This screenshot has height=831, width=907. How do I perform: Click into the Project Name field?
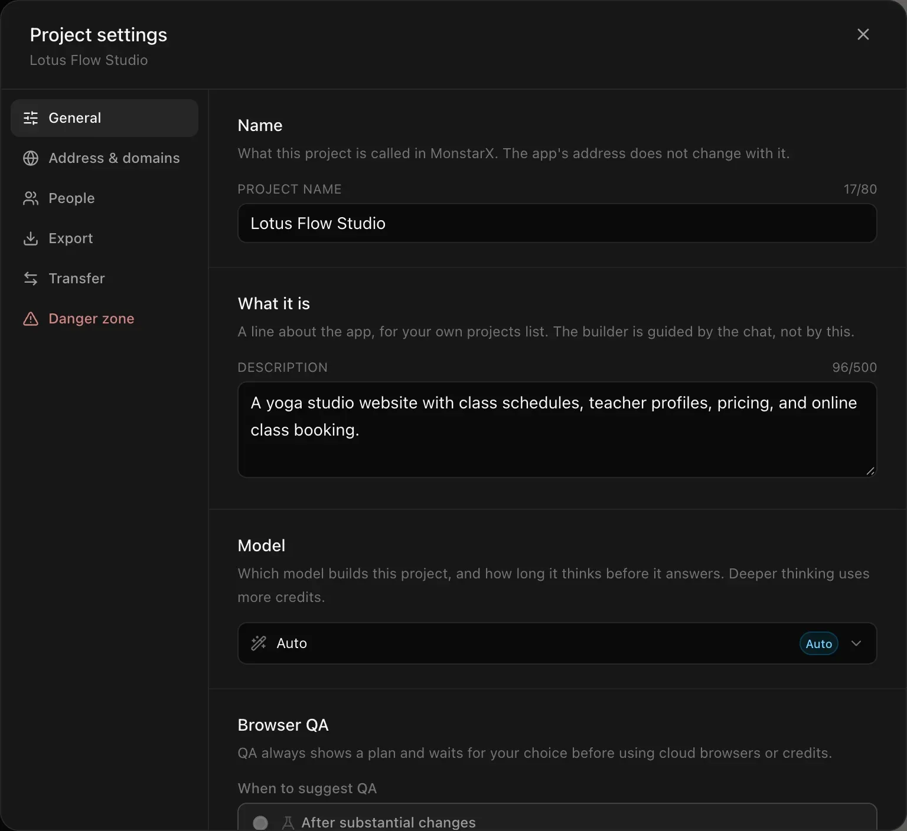(x=557, y=223)
